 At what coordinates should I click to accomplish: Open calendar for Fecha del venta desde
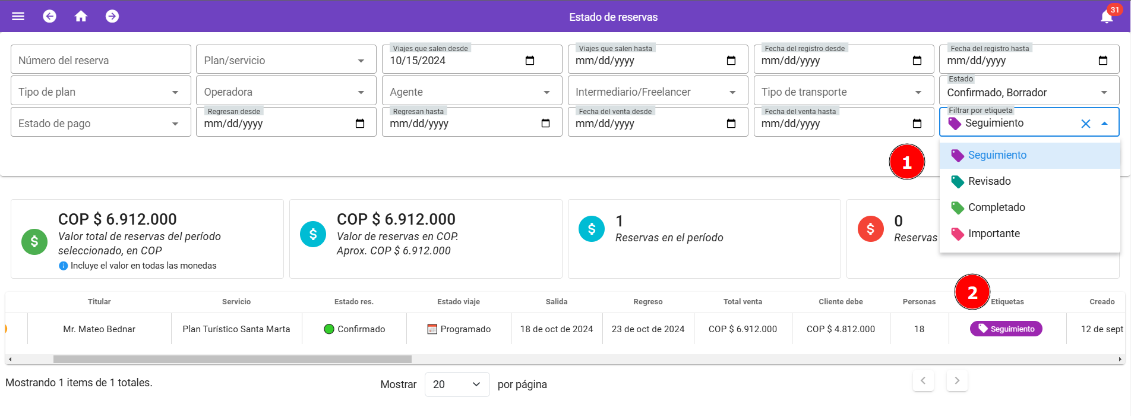731,124
